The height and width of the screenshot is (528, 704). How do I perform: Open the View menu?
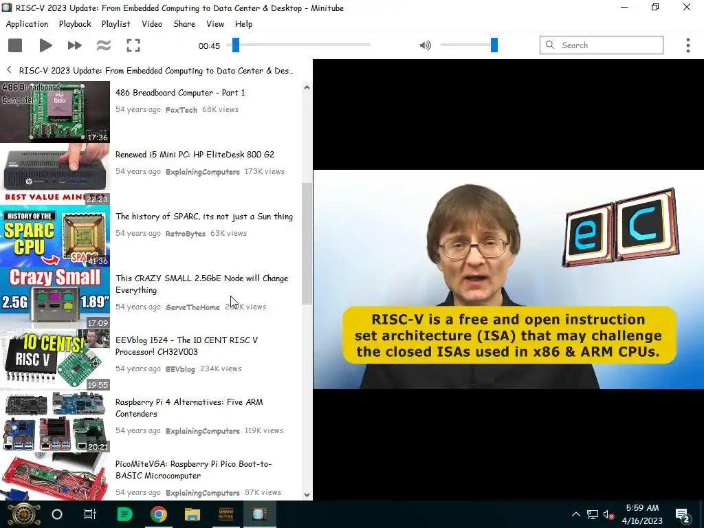point(215,24)
